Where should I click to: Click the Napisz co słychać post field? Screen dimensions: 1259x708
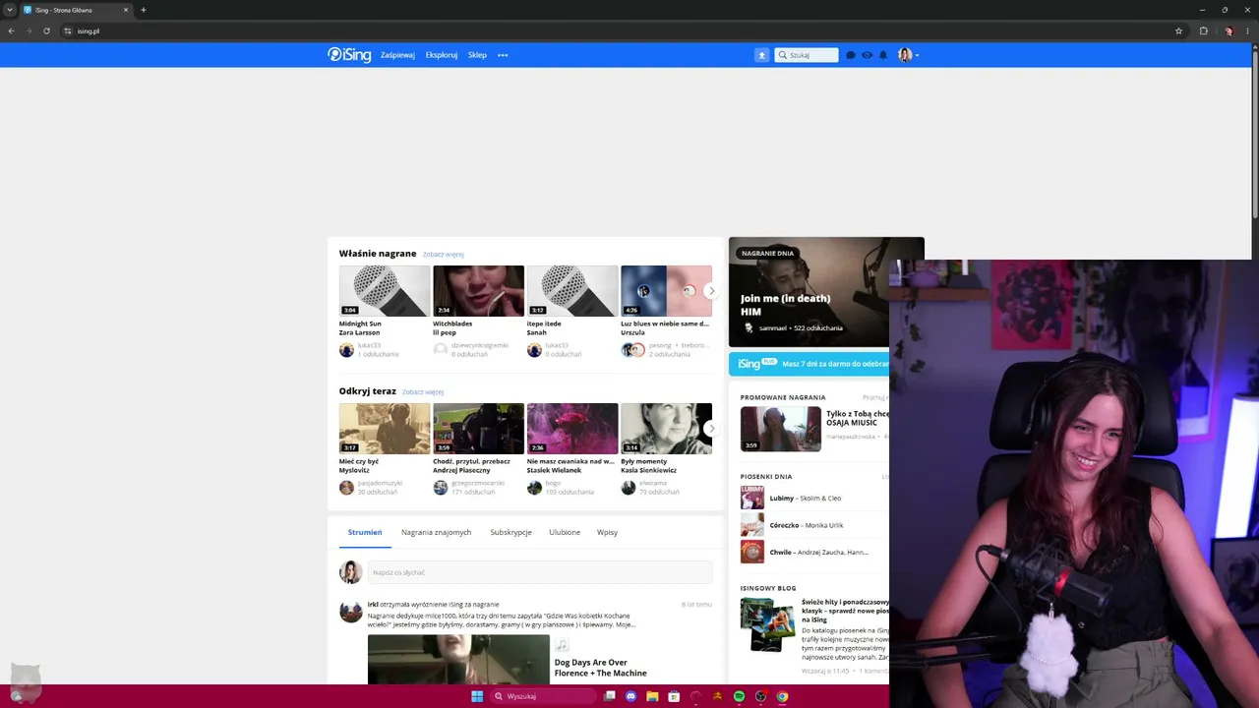(x=540, y=572)
